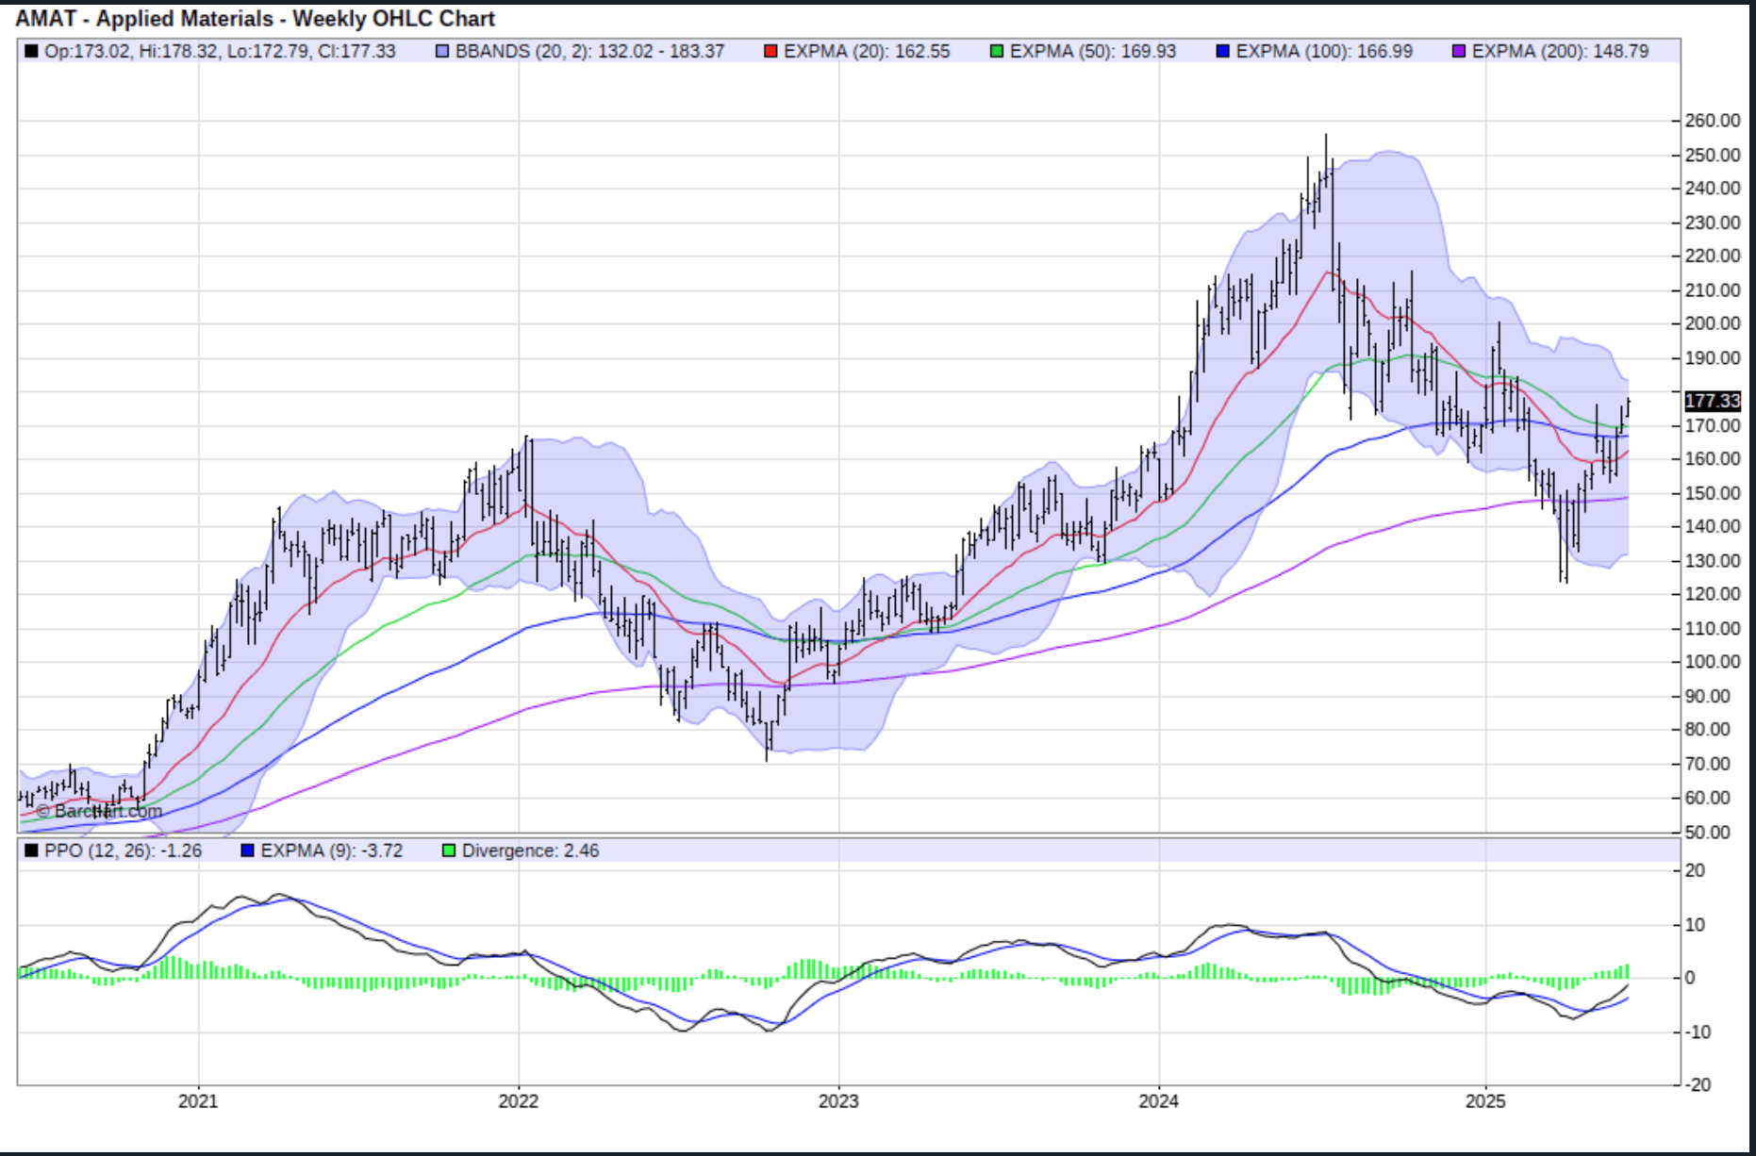Click the PPO axis label -20
The width and height of the screenshot is (1756, 1156).
coord(1698,1085)
